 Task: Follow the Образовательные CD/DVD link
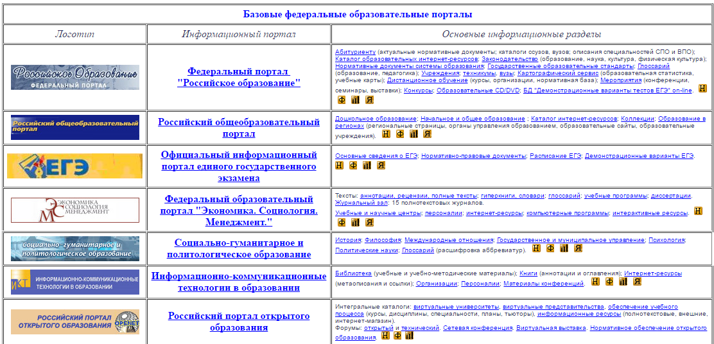(478, 90)
